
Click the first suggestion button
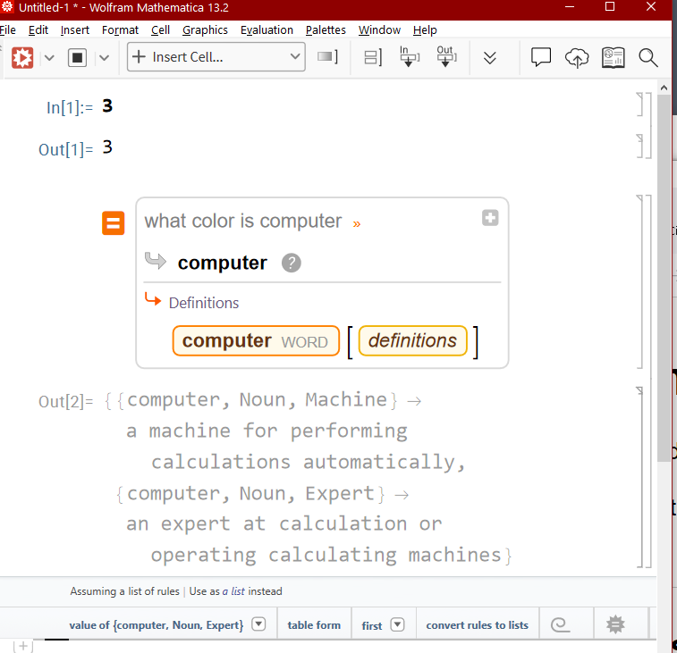point(372,625)
